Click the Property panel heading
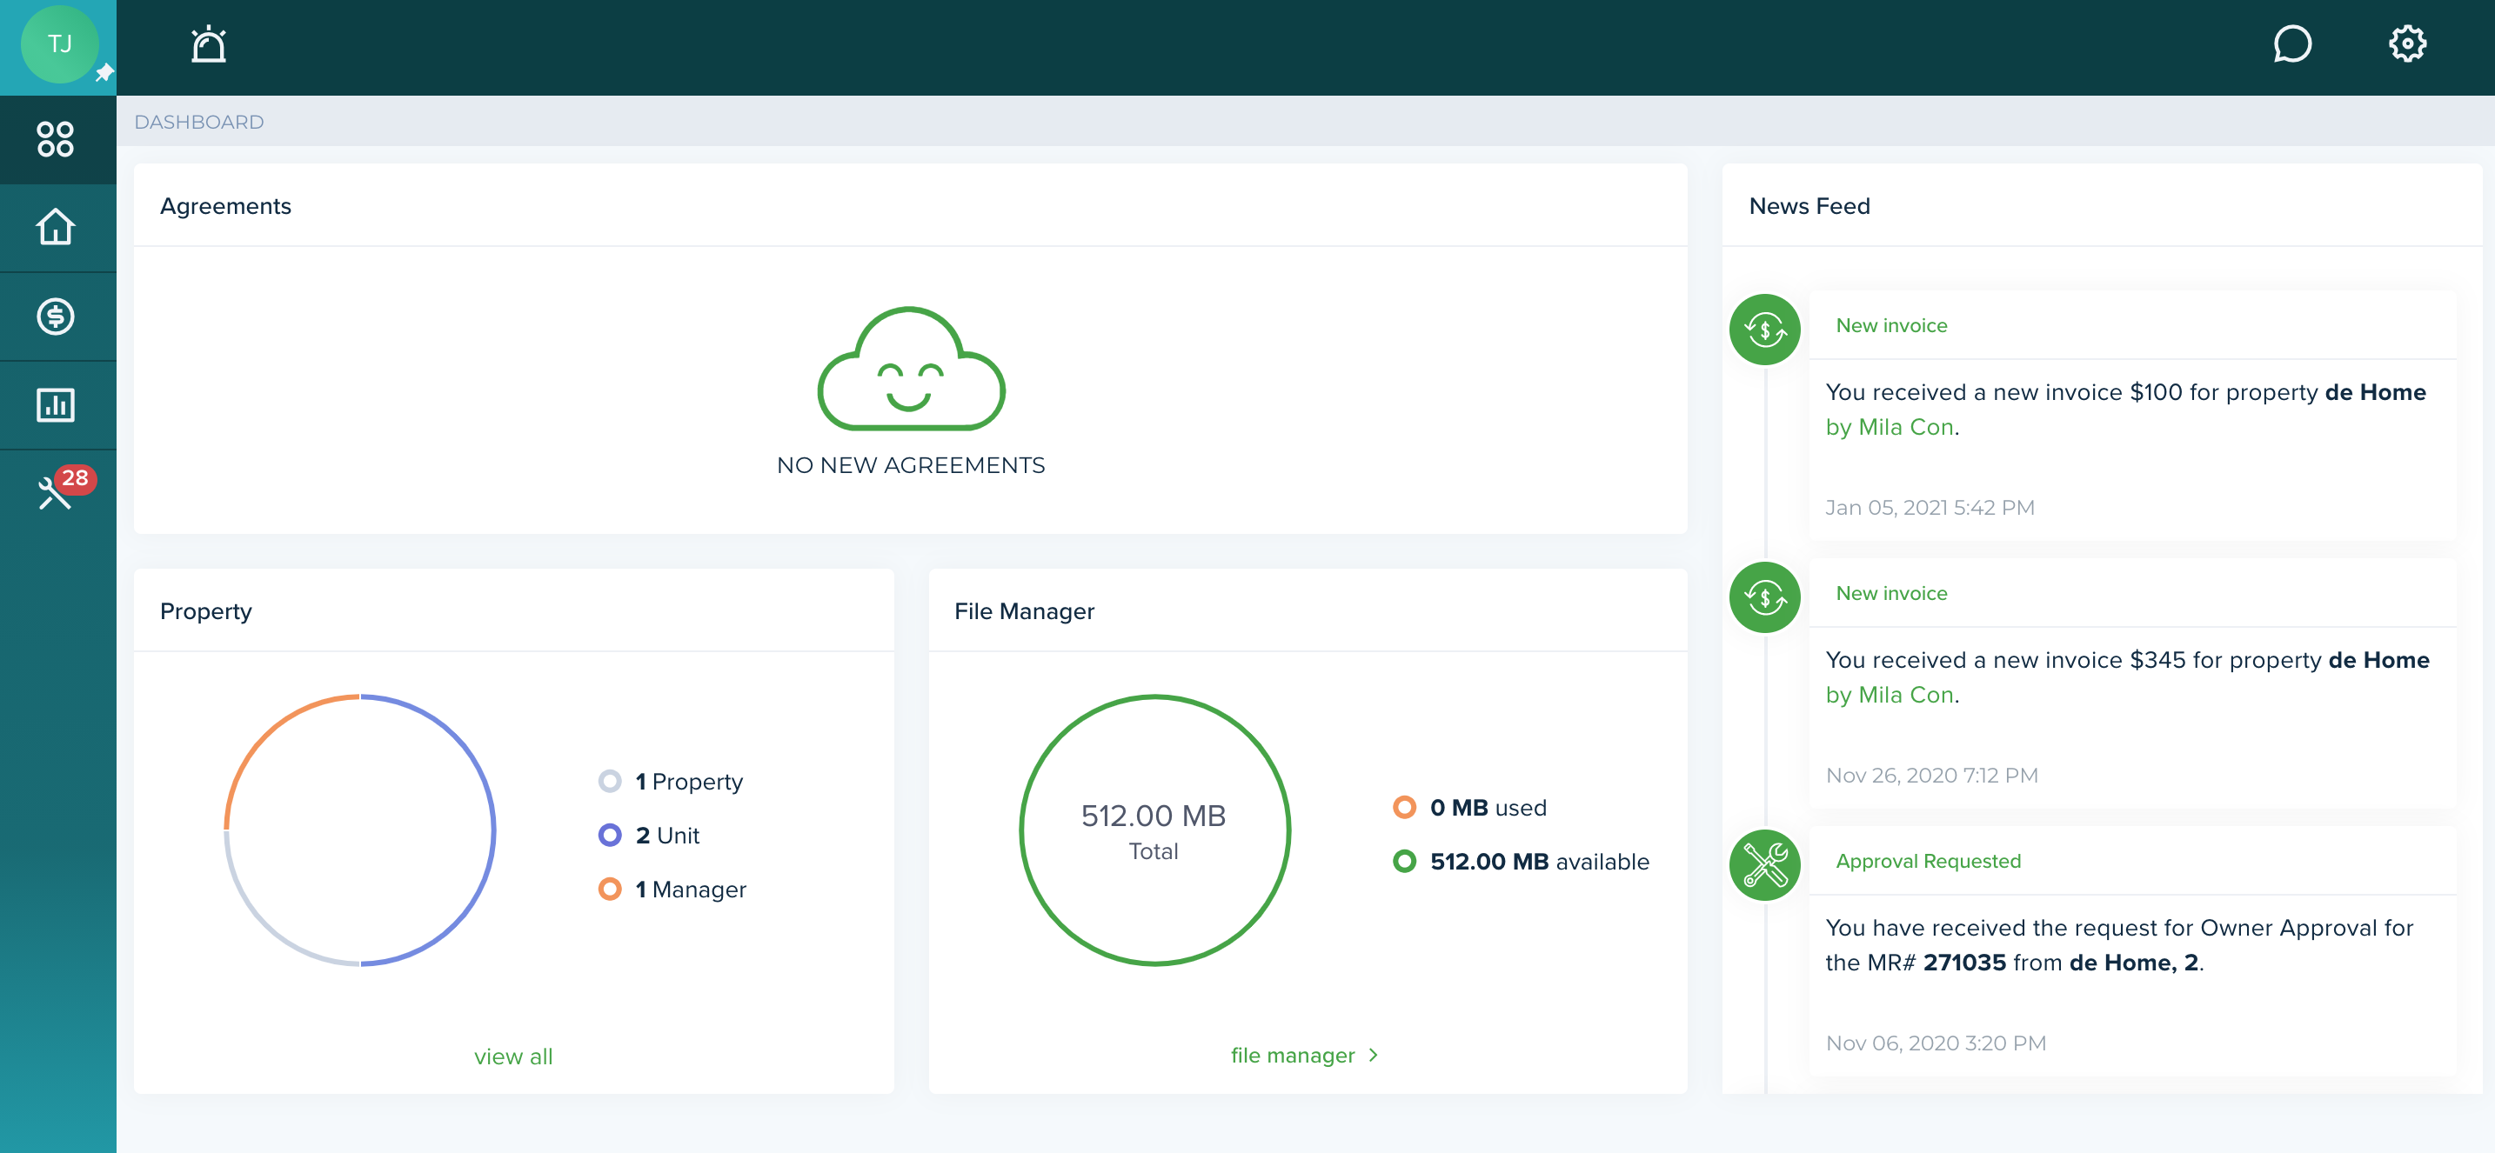2495x1153 pixels. tap(205, 612)
